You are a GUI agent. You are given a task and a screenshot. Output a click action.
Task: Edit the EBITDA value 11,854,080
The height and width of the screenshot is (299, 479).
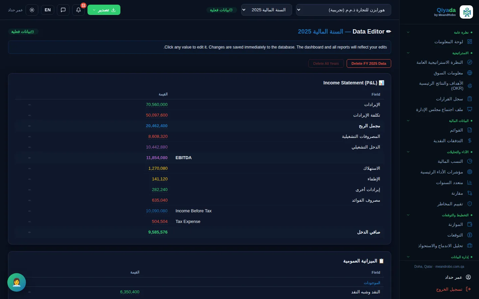[x=157, y=158]
